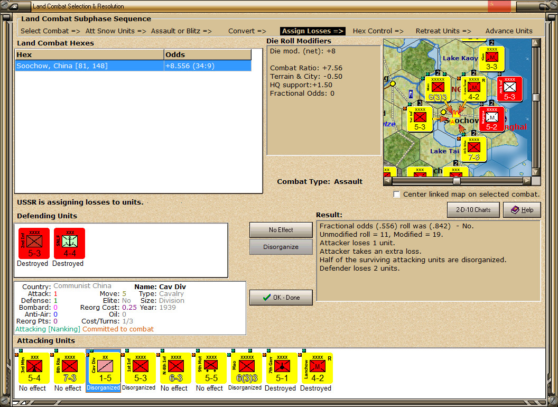Click the Defender loses 2 units result line

tap(359, 269)
